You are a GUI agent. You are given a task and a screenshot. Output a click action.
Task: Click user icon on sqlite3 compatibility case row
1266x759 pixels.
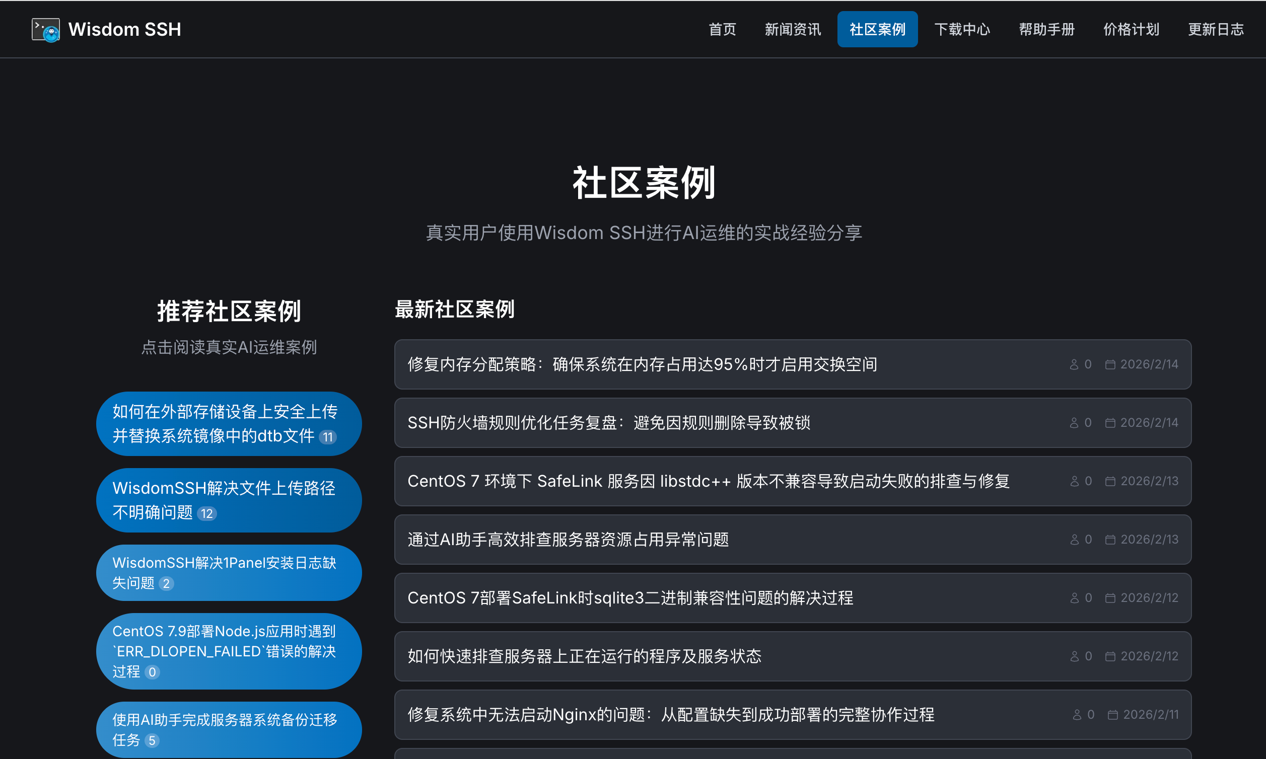pyautogui.click(x=1074, y=597)
